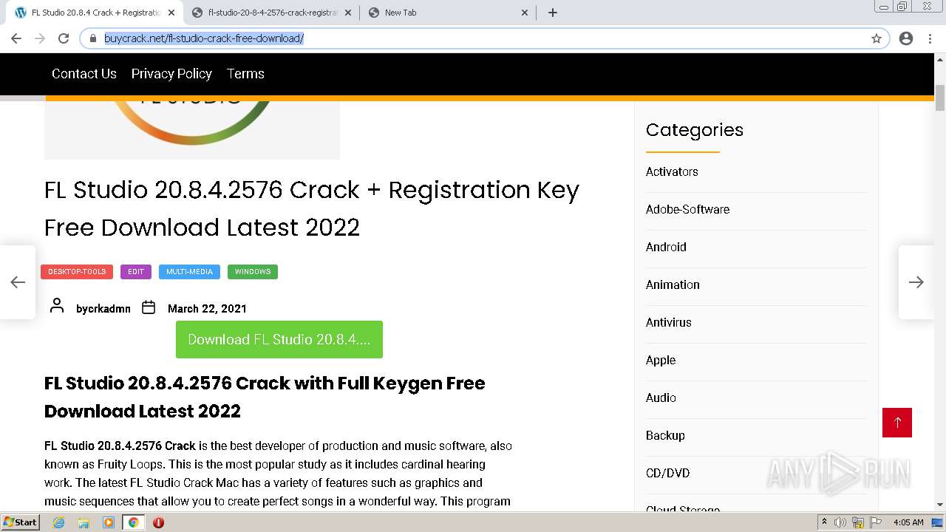This screenshot has height=532, width=946.
Task: Click the MULTI-MEDIA tag
Action: (189, 272)
